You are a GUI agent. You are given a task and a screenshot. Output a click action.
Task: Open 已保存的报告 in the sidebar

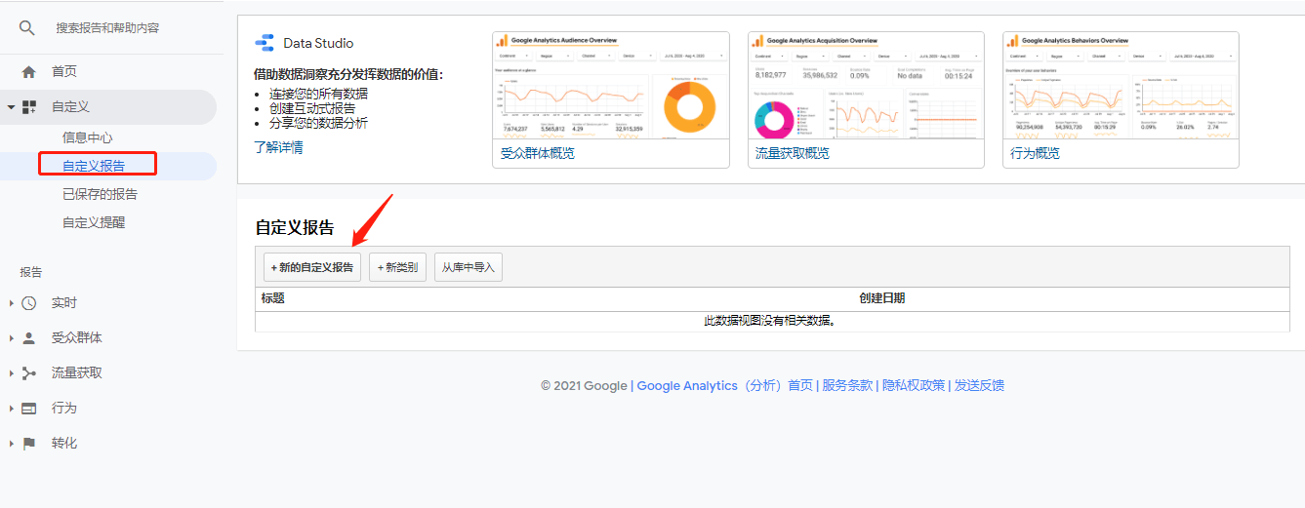(x=101, y=194)
